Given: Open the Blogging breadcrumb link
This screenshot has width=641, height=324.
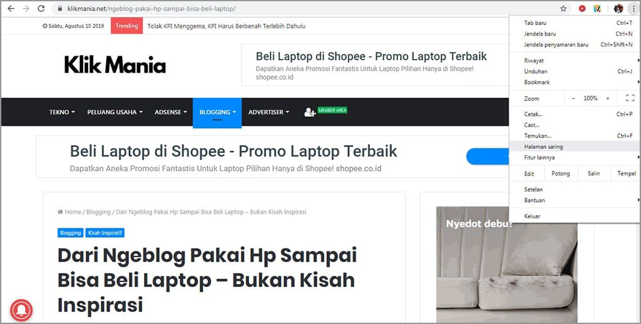Looking at the screenshot, I should point(98,211).
